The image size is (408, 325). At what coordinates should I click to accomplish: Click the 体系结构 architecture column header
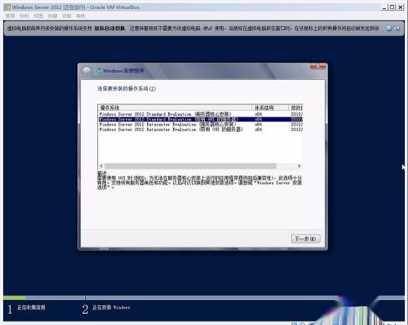270,108
